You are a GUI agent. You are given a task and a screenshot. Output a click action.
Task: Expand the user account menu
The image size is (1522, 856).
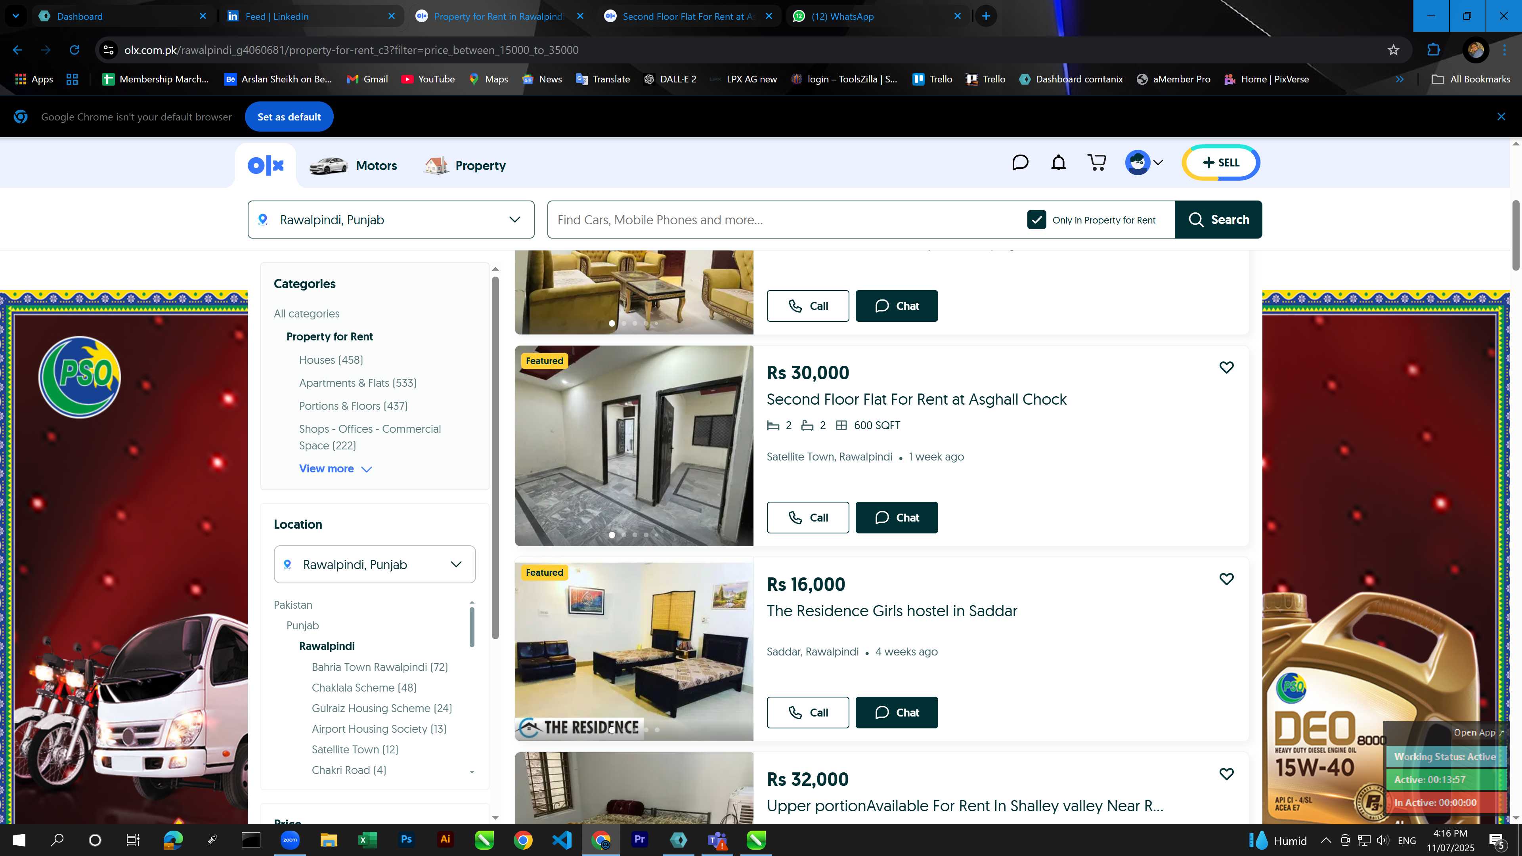(x=1144, y=162)
